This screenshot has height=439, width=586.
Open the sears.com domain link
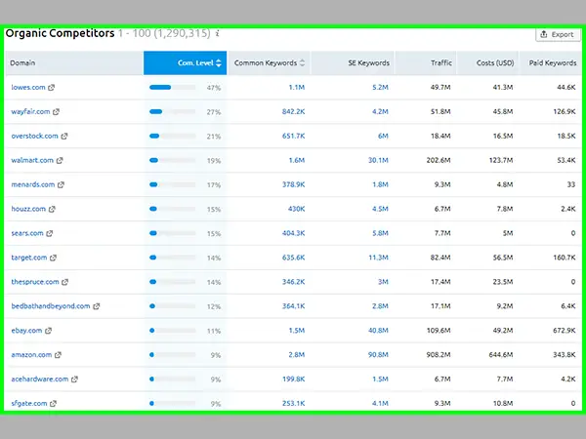pyautogui.click(x=27, y=233)
